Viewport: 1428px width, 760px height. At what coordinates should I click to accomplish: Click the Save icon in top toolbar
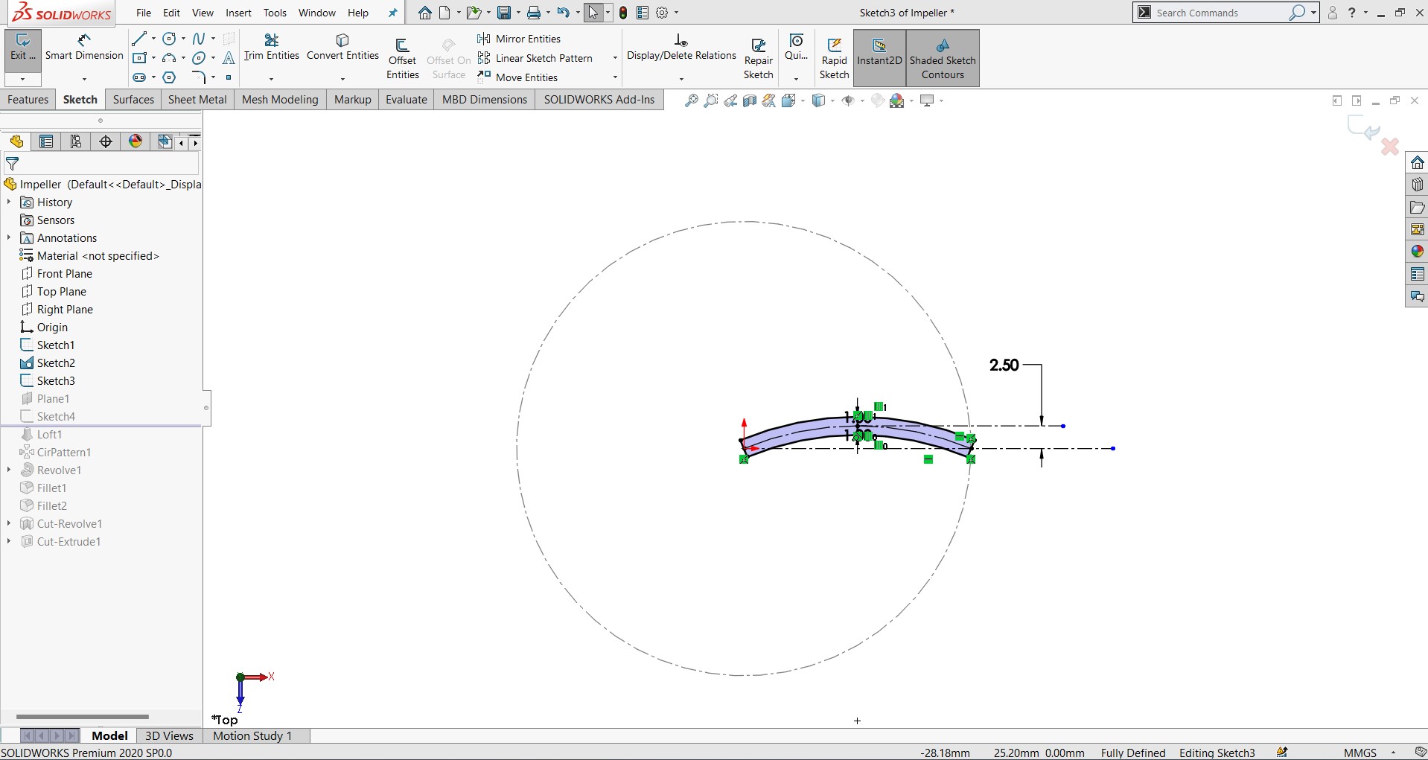click(504, 13)
